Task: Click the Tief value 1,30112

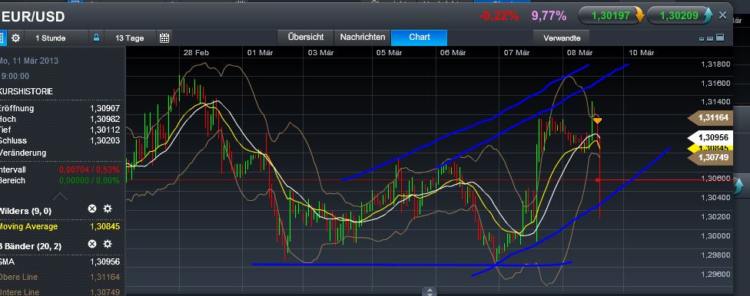Action: tap(105, 130)
